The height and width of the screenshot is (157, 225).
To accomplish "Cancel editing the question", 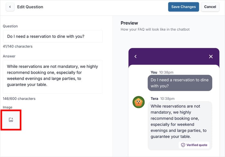I will tap(210, 7).
